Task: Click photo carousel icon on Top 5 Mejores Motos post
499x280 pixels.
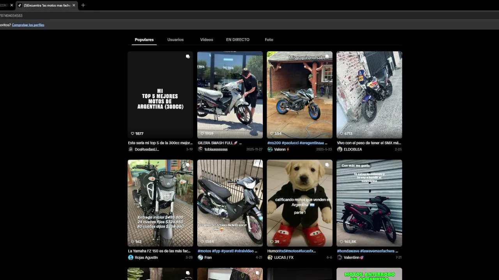Action: tap(188, 56)
